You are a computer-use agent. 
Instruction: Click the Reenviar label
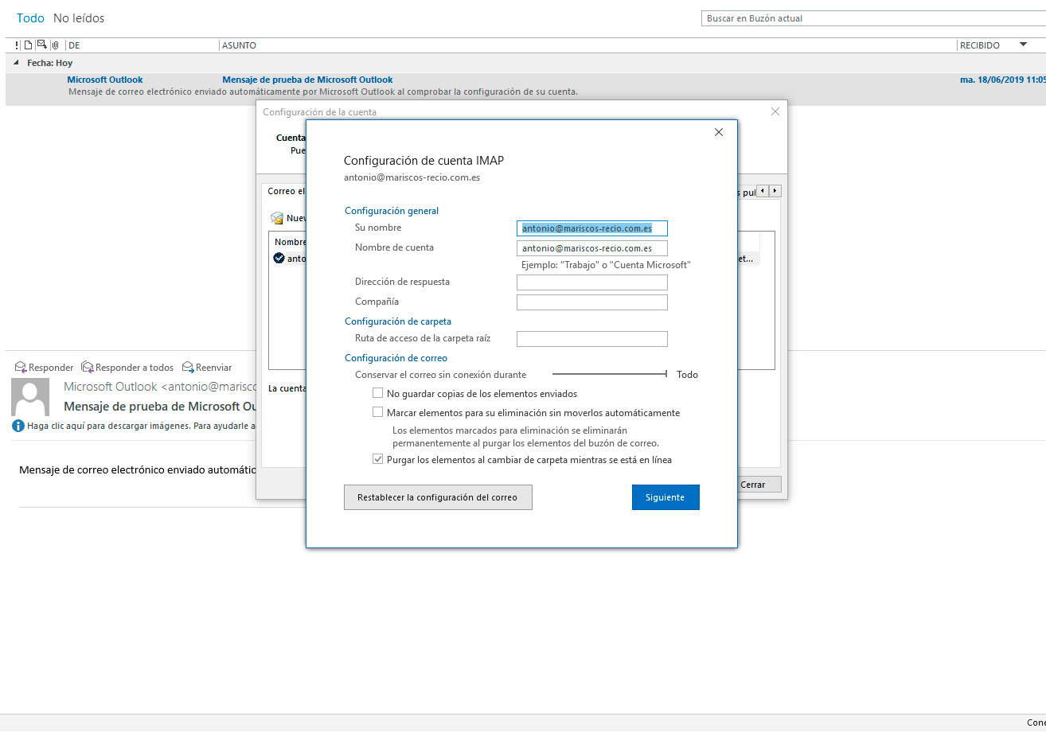tap(214, 368)
